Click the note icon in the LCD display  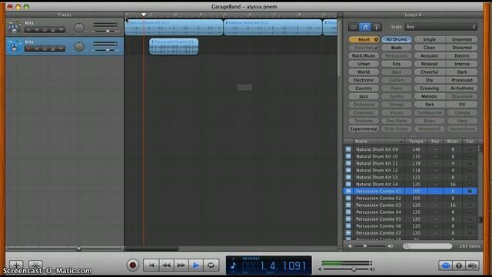(x=233, y=266)
